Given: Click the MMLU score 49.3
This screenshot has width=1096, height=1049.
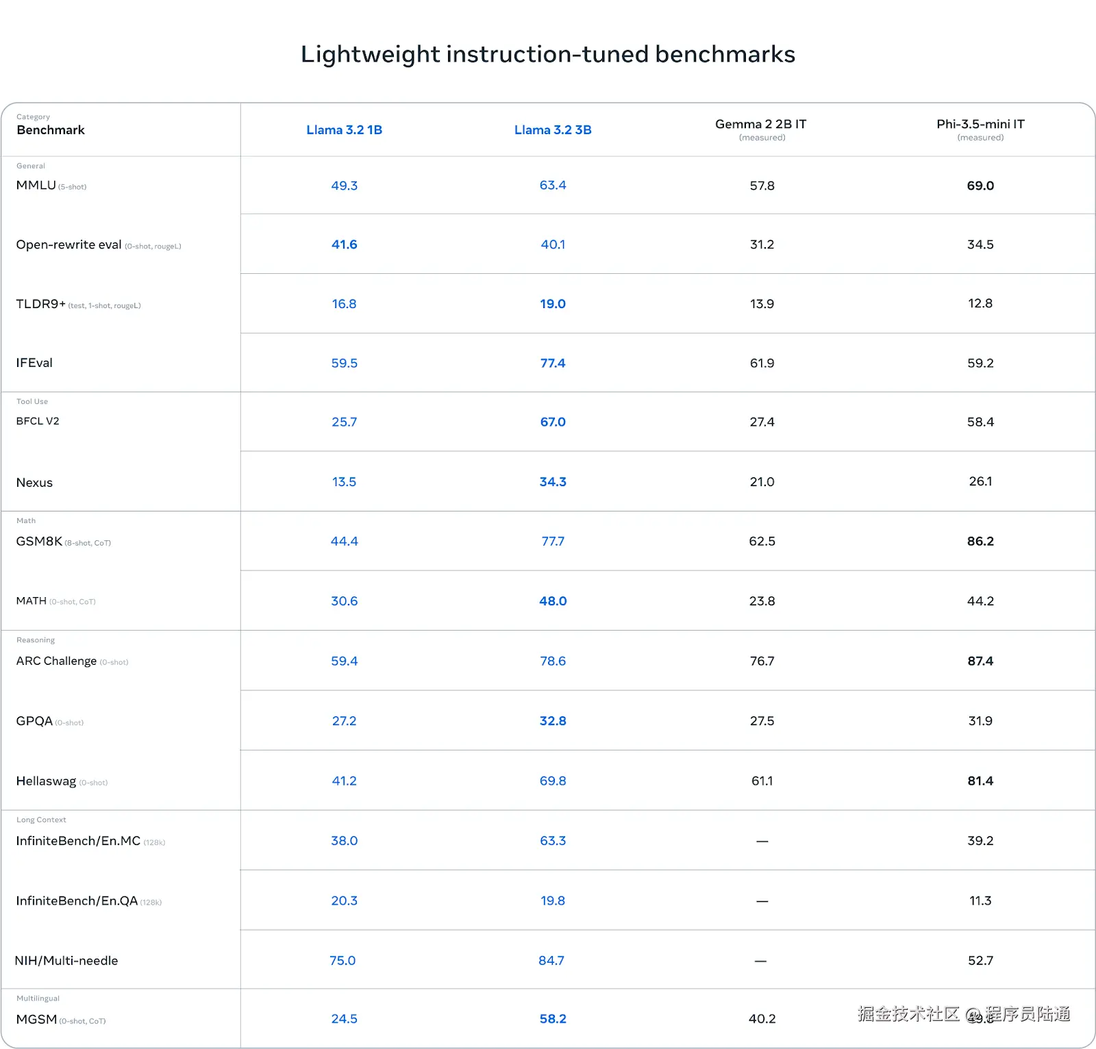Looking at the screenshot, I should tap(344, 186).
